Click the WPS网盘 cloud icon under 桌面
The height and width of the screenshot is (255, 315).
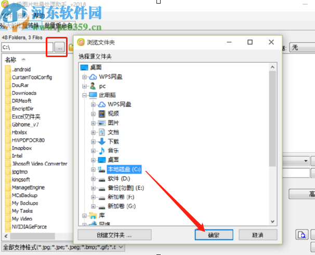(93, 77)
